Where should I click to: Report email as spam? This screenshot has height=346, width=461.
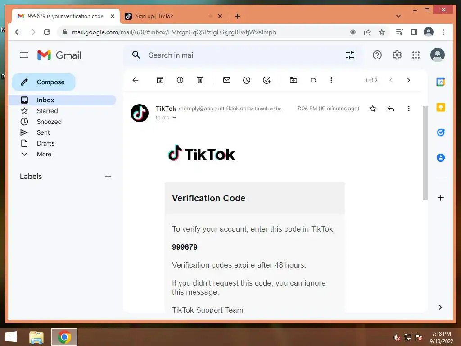(180, 80)
